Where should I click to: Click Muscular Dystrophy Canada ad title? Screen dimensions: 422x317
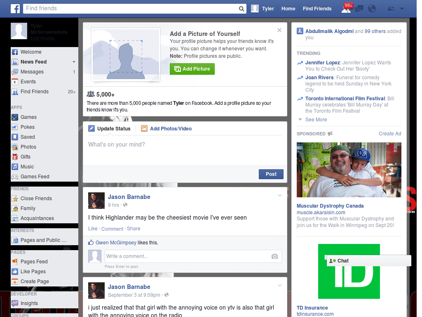[330, 206]
